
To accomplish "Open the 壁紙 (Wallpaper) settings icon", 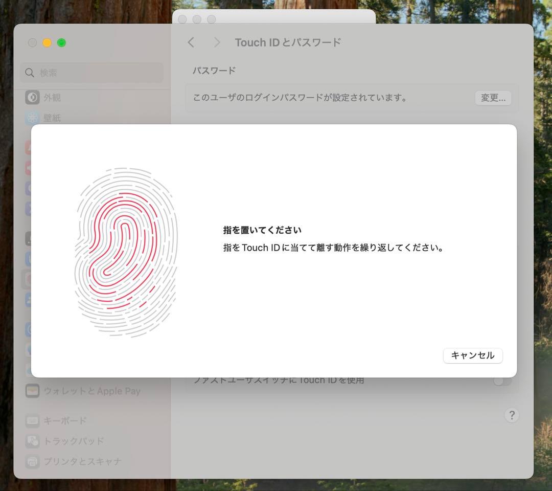I will [33, 118].
